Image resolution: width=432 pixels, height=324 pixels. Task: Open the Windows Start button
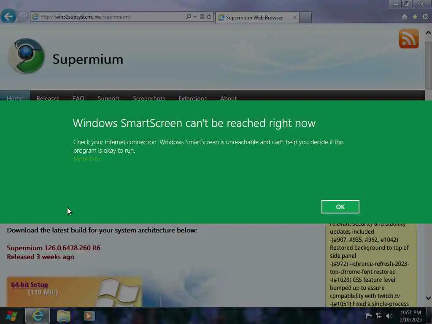(x=11, y=316)
